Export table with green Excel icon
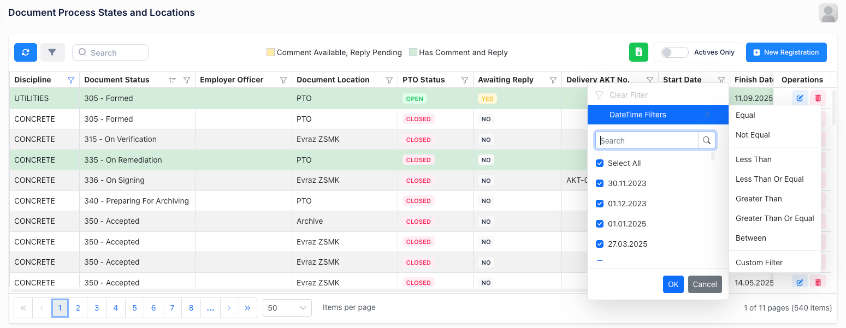 click(638, 52)
